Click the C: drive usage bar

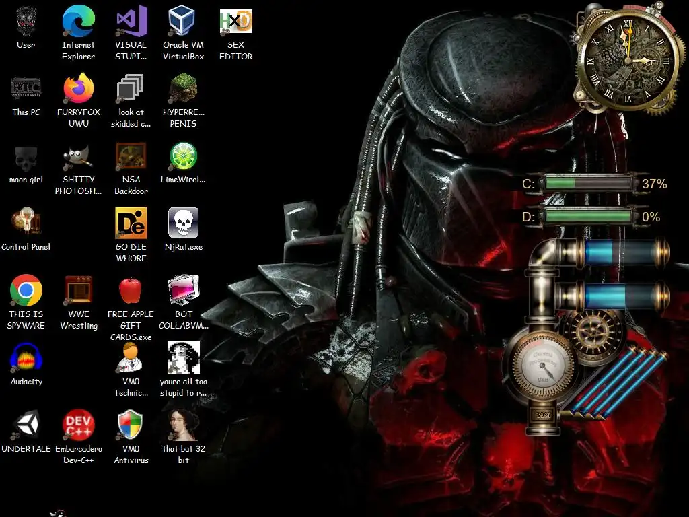click(588, 183)
